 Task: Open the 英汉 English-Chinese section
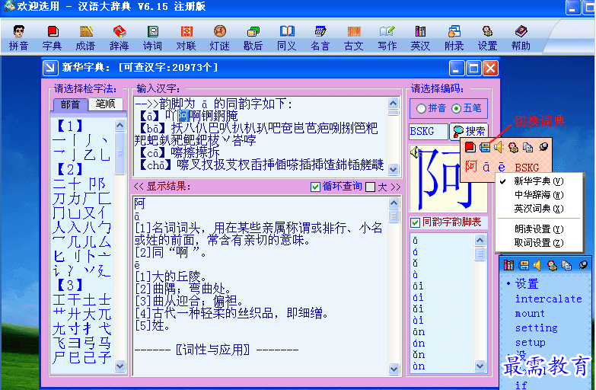tap(420, 38)
